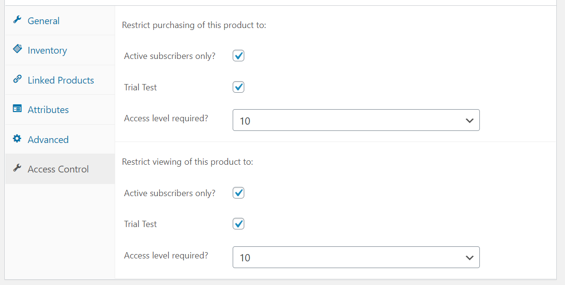Go to the Linked Products tab
Screen dimensions: 565x285
point(61,81)
